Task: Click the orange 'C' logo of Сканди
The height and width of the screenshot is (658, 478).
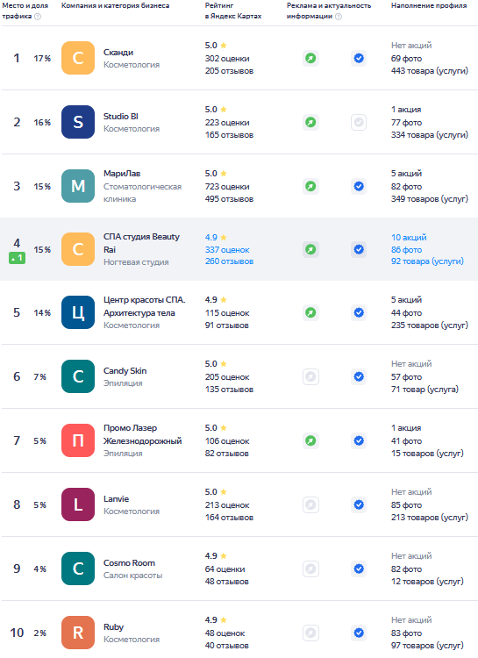Action: coord(78,58)
